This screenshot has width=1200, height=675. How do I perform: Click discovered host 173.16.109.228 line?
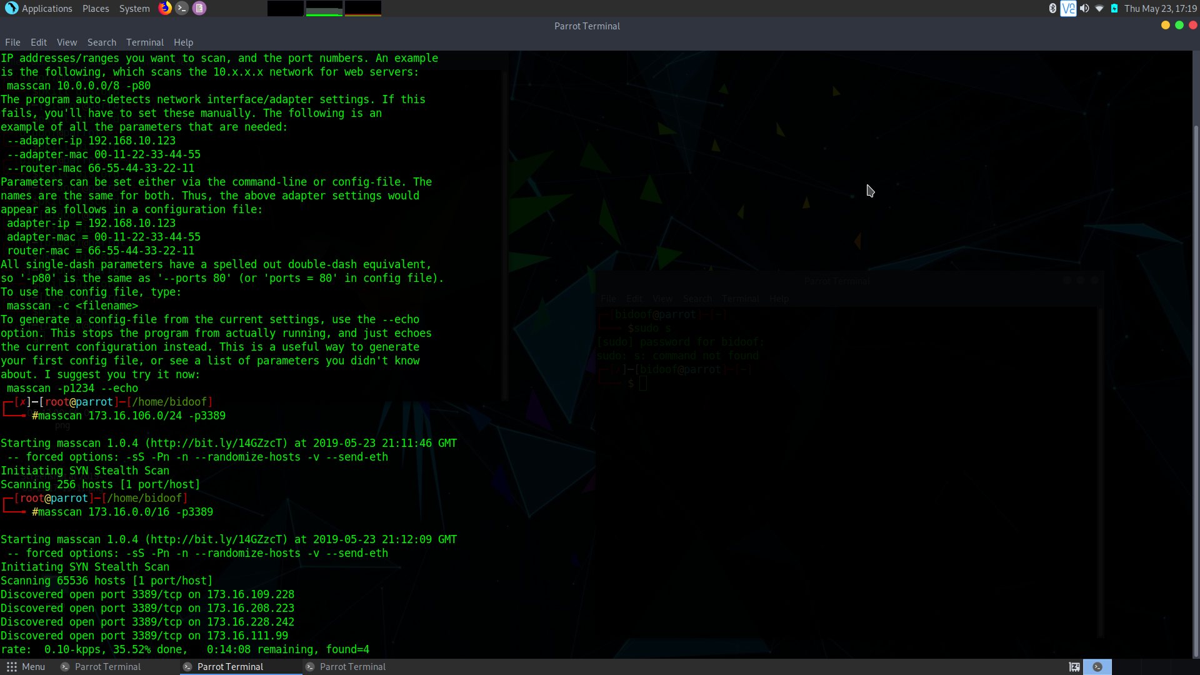(x=147, y=594)
